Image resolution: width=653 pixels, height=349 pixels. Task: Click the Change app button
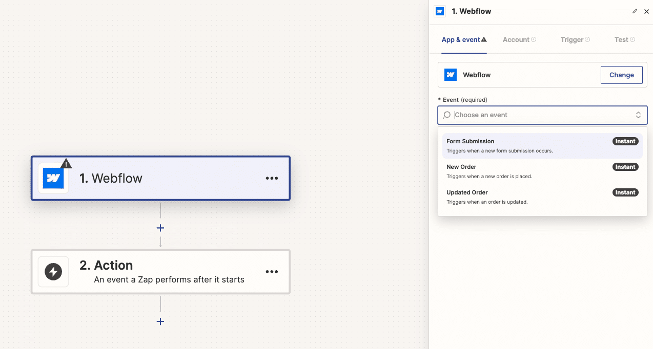[x=621, y=75]
